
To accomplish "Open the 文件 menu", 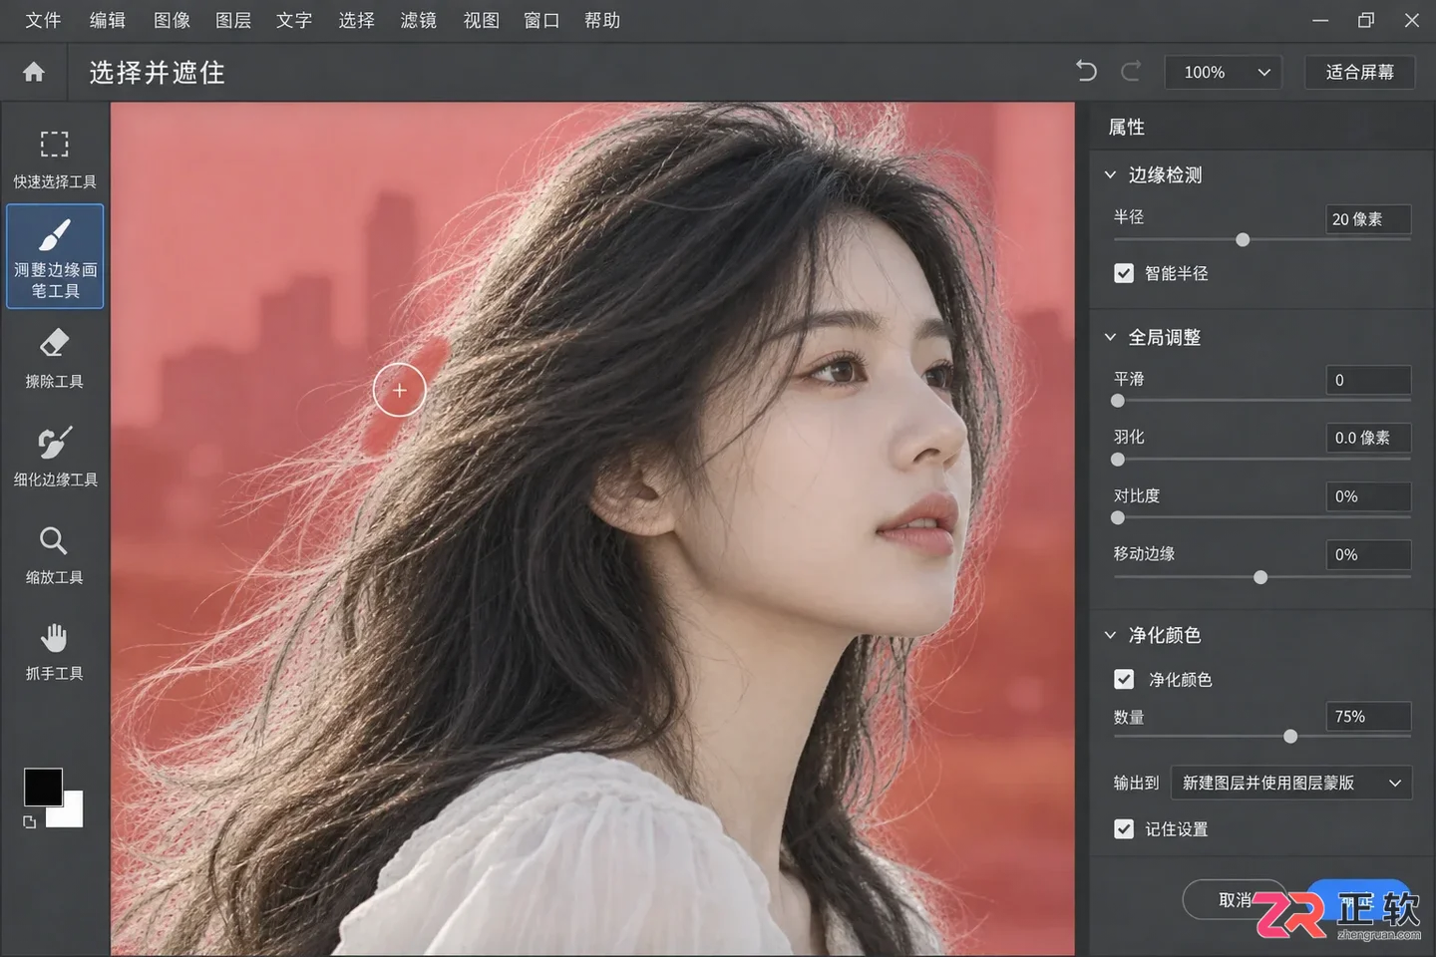I will tap(43, 20).
